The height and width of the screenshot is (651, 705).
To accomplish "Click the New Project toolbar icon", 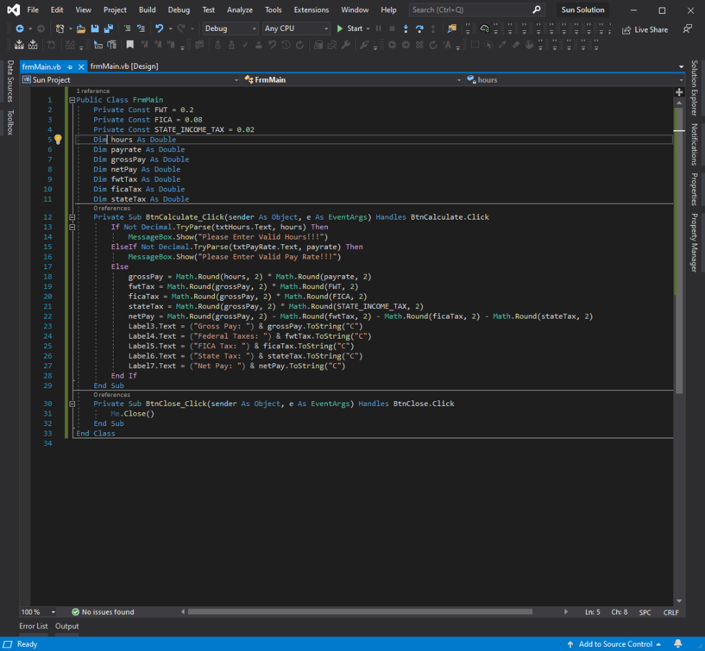I will point(61,28).
